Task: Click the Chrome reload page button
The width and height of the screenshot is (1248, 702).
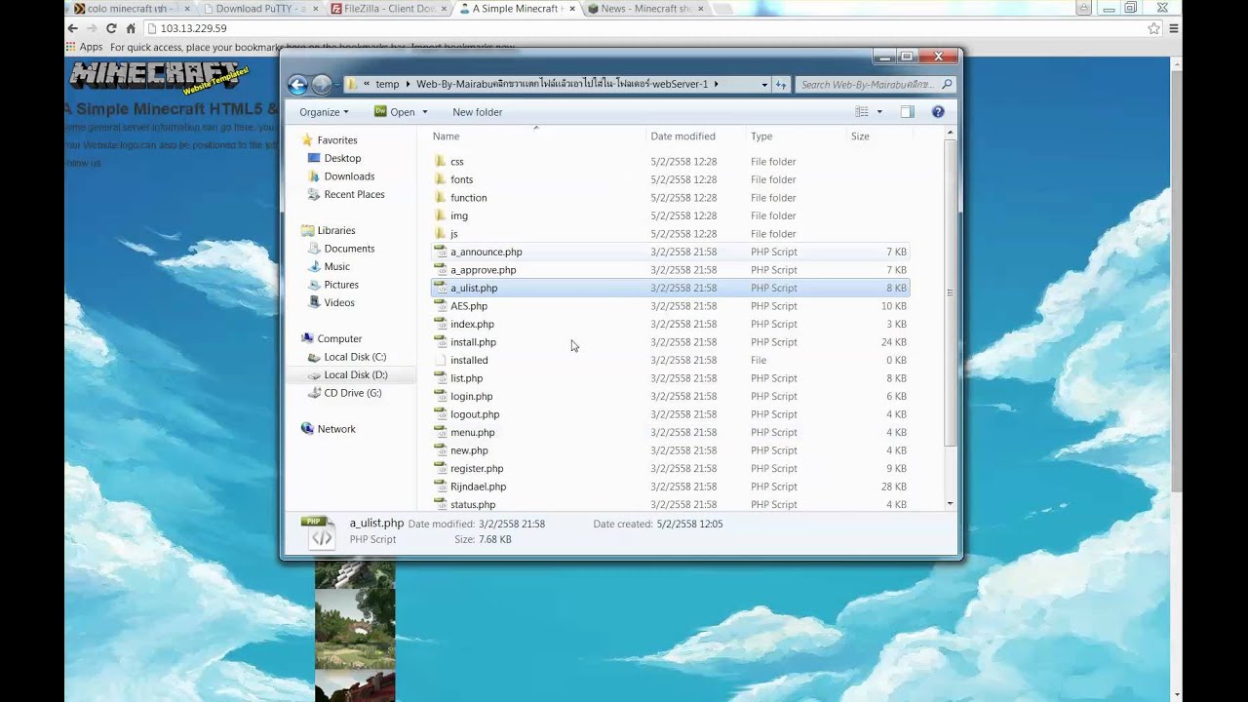Action: (x=111, y=28)
